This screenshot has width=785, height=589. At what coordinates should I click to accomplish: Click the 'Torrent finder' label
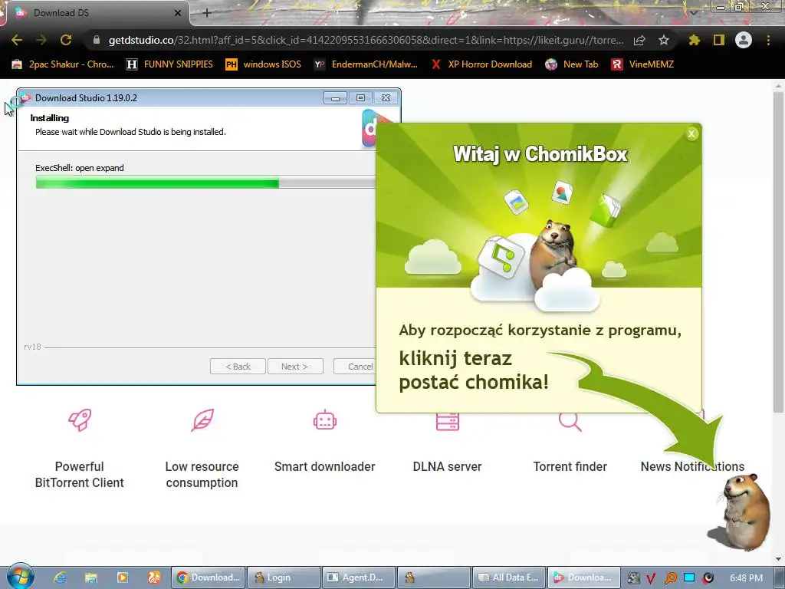click(570, 466)
